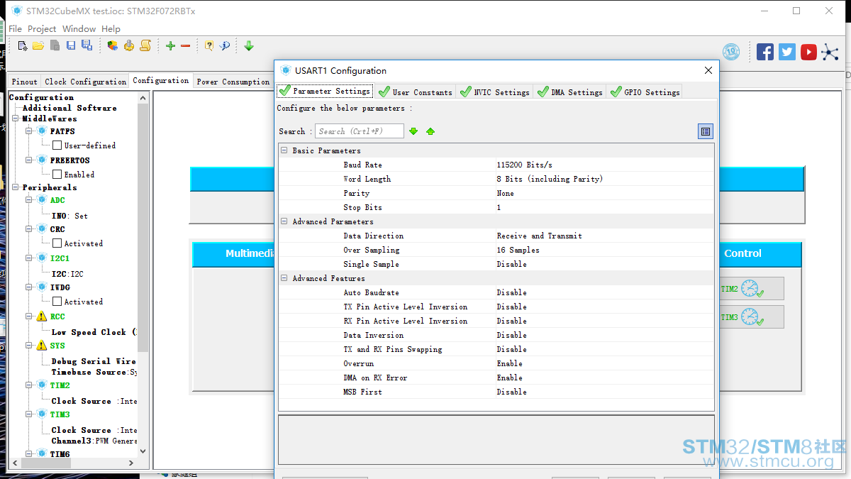Collapse the Advanced Features section
The height and width of the screenshot is (479, 851).
coord(284,278)
